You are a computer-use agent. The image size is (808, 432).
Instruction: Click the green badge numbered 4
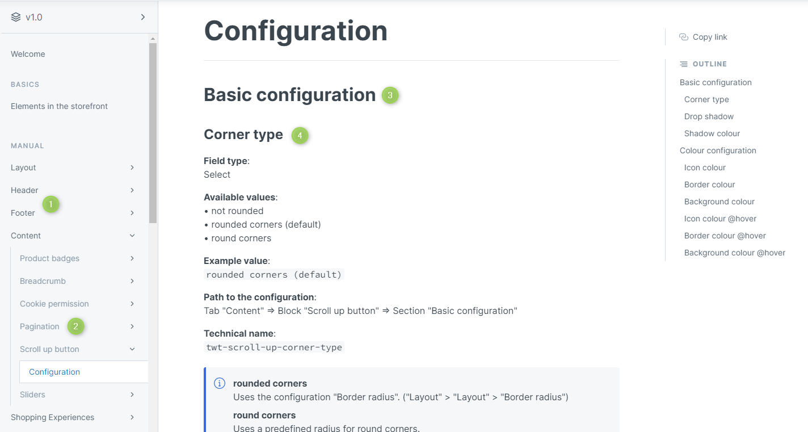pos(300,136)
